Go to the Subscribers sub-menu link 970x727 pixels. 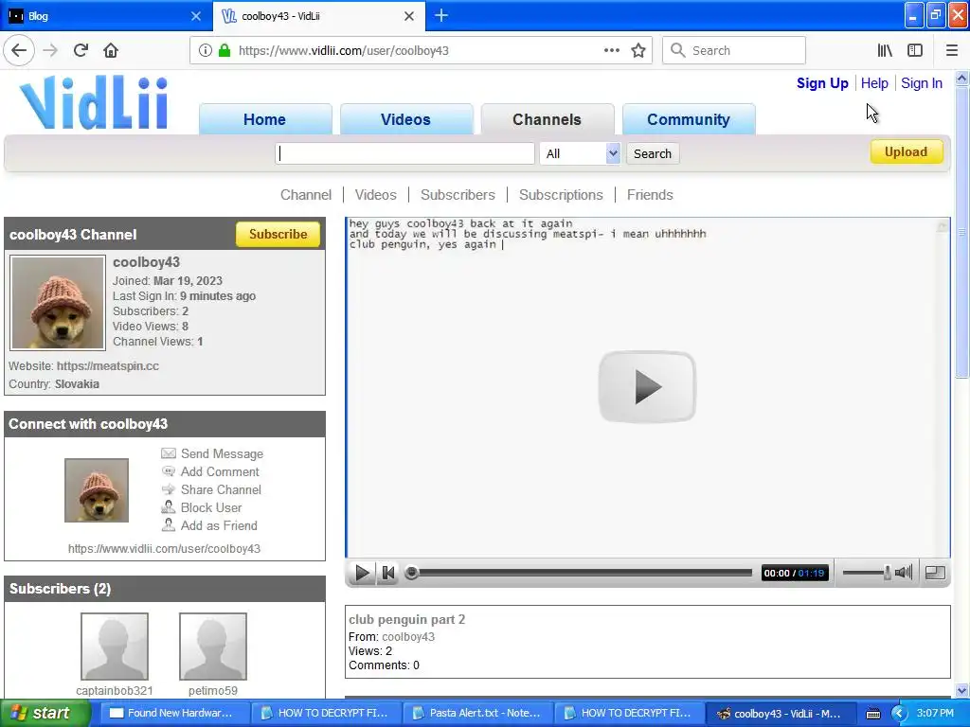coord(458,195)
